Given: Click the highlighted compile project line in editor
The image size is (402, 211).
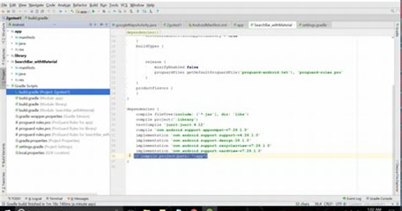Looking at the screenshot, I should click(170, 156).
